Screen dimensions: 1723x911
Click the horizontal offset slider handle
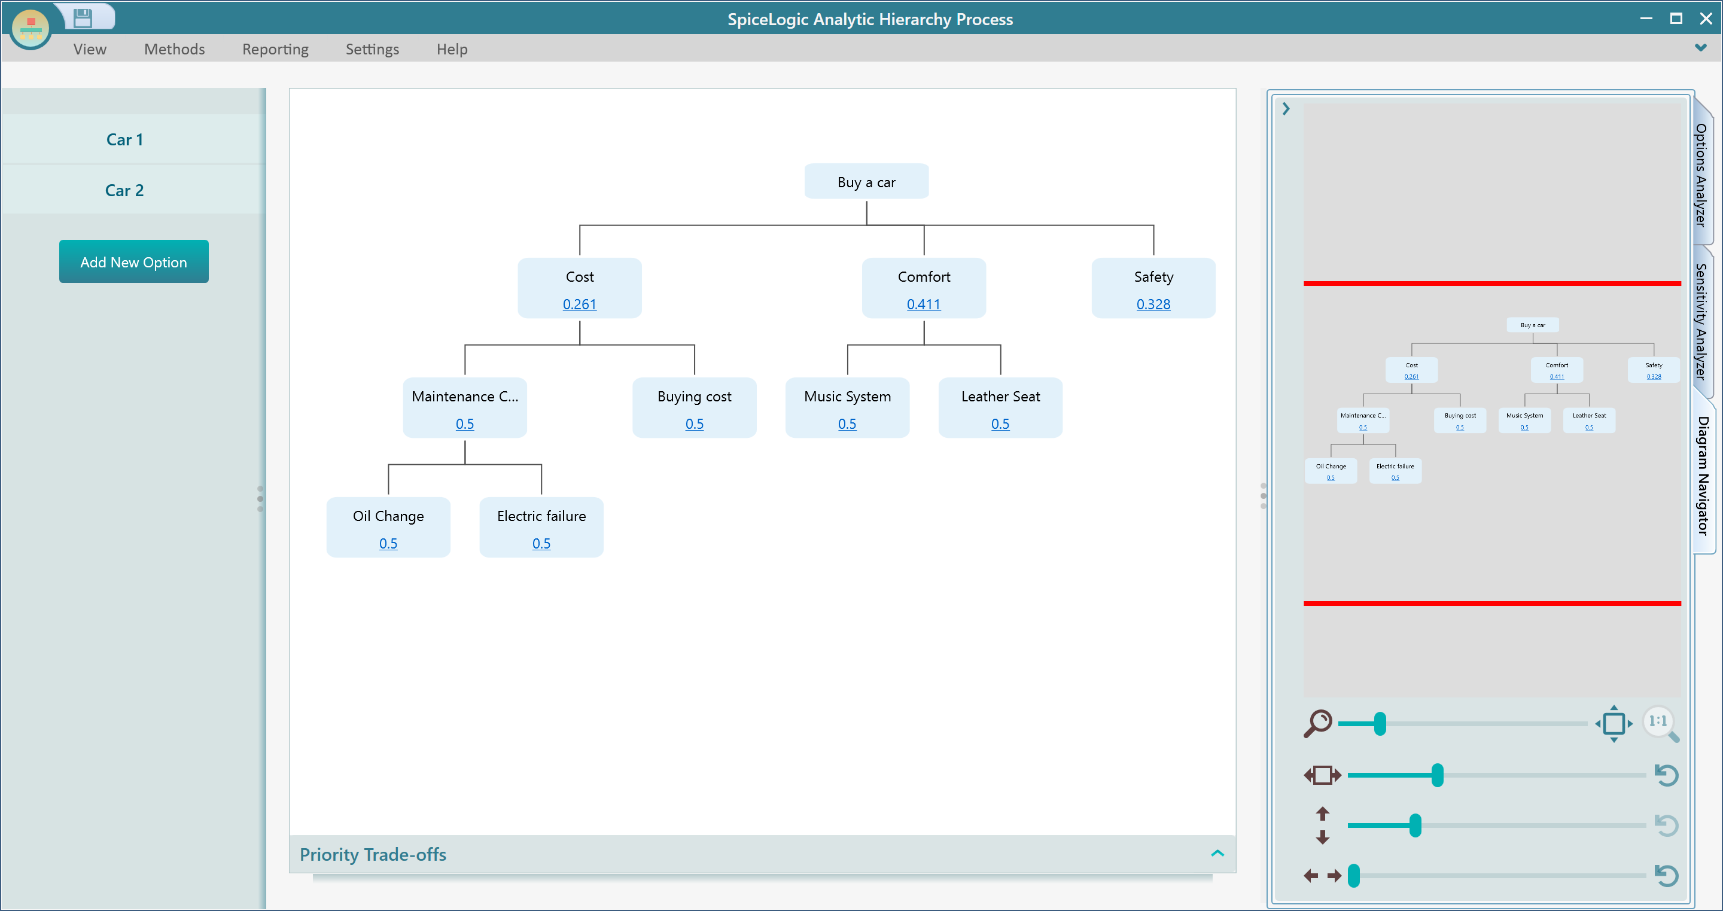point(1353,875)
